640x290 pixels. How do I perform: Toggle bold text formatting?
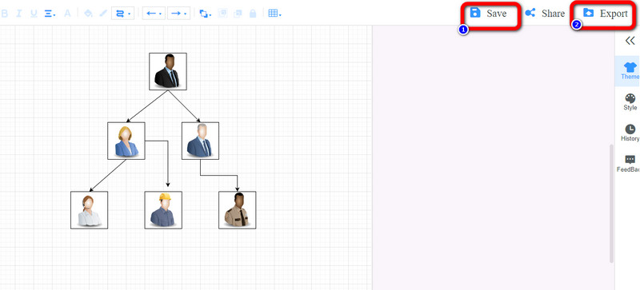coord(5,14)
